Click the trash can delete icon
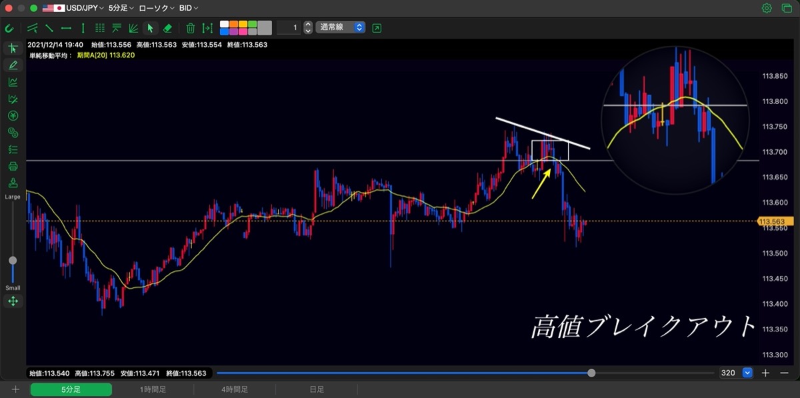The image size is (800, 398). coord(190,28)
